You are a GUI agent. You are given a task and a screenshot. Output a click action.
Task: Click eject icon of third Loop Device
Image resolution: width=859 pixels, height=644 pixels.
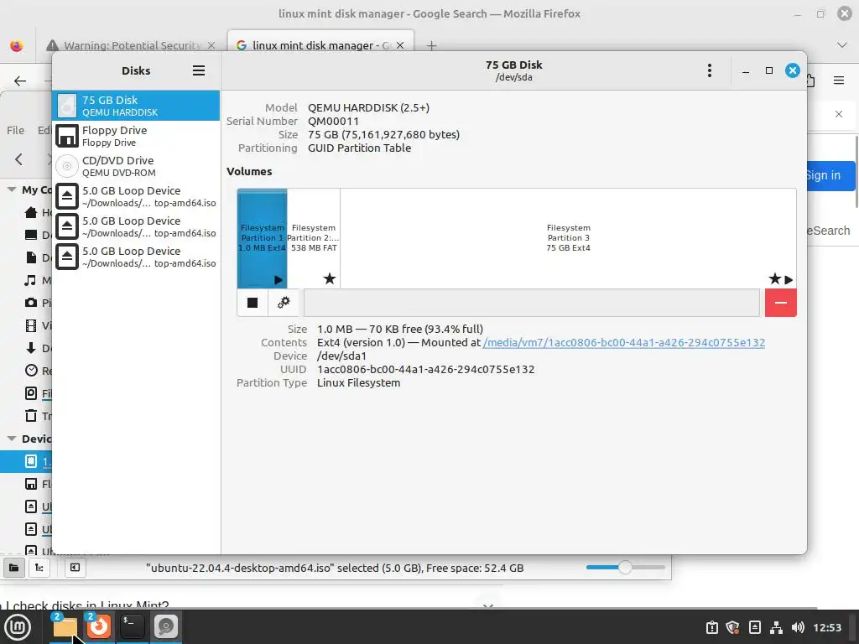coord(67,257)
